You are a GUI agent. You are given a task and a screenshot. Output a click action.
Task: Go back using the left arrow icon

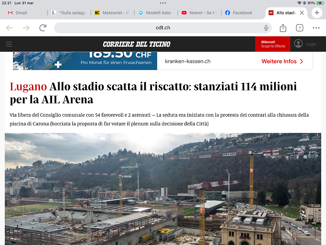(10, 28)
